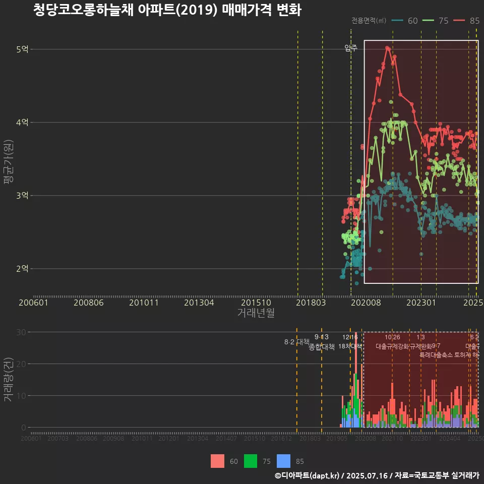Click the '8·2 대책' policy marker label
The height and width of the screenshot is (484, 484).
point(296,342)
